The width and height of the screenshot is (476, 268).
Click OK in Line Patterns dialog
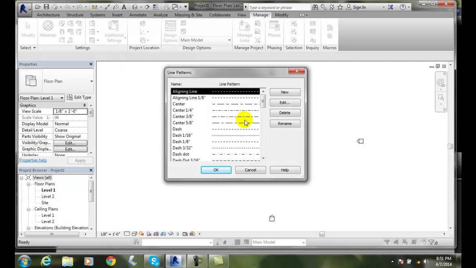216,170
